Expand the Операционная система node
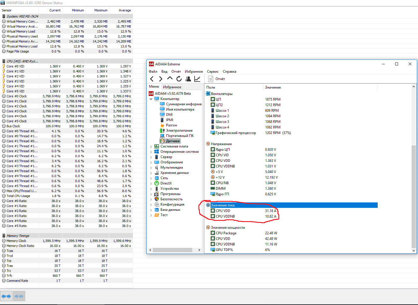Viewport: 418px width, 305px height. point(151,152)
